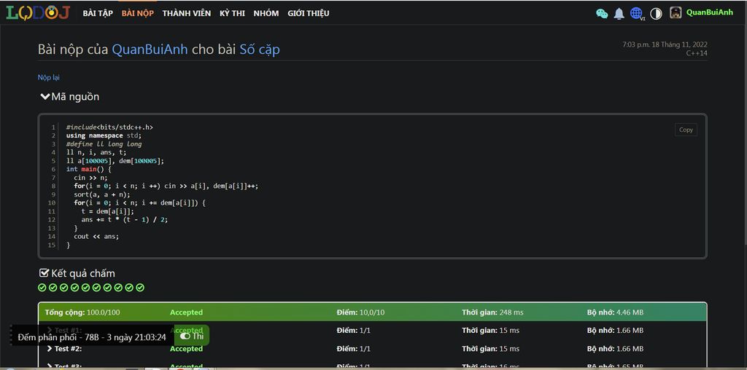Click the QuanBuiAnh avatar picture
Viewport: 747px width, 370px height.
pyautogui.click(x=676, y=12)
